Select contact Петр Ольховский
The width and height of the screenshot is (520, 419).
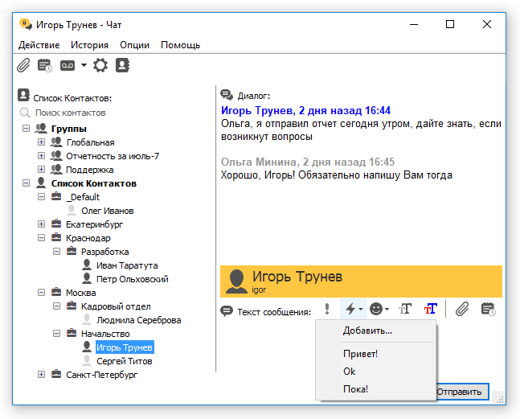(x=133, y=279)
